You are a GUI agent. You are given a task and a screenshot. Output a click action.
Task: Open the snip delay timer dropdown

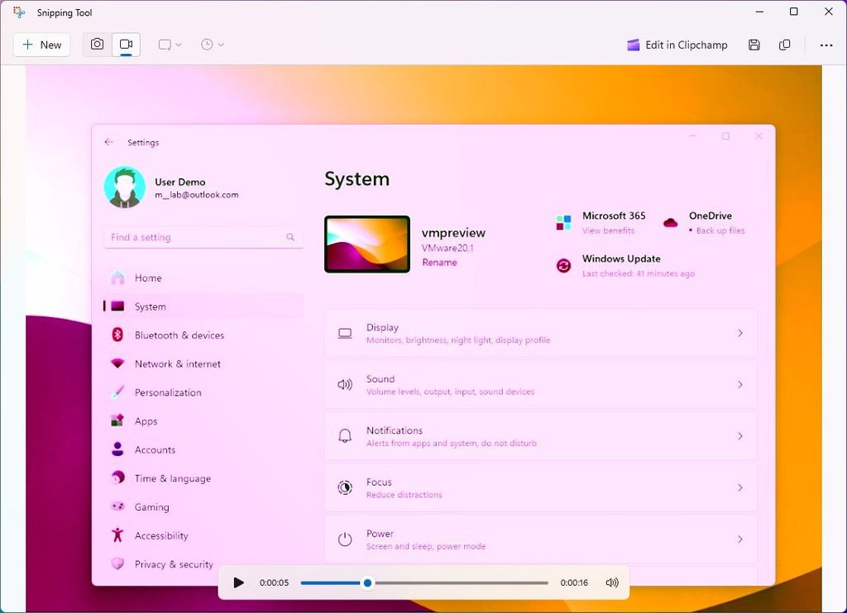tap(211, 44)
